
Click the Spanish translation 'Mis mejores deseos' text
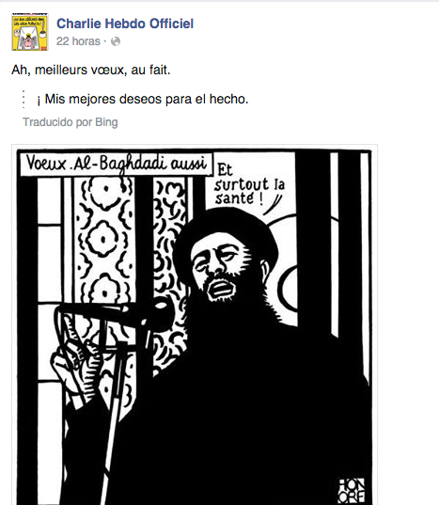tap(104, 99)
